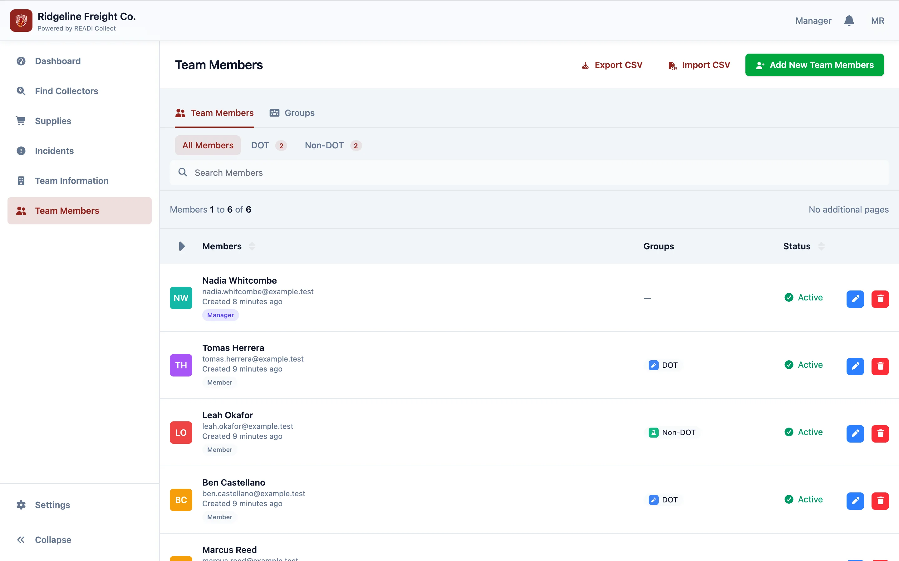Viewport: 899px width, 561px height.
Task: Export members as CSV
Action: (x=612, y=65)
